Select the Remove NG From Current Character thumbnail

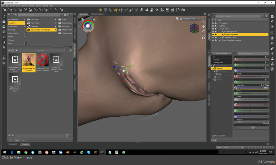point(42,63)
